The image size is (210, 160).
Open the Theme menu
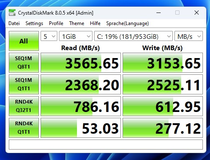(x=77, y=23)
